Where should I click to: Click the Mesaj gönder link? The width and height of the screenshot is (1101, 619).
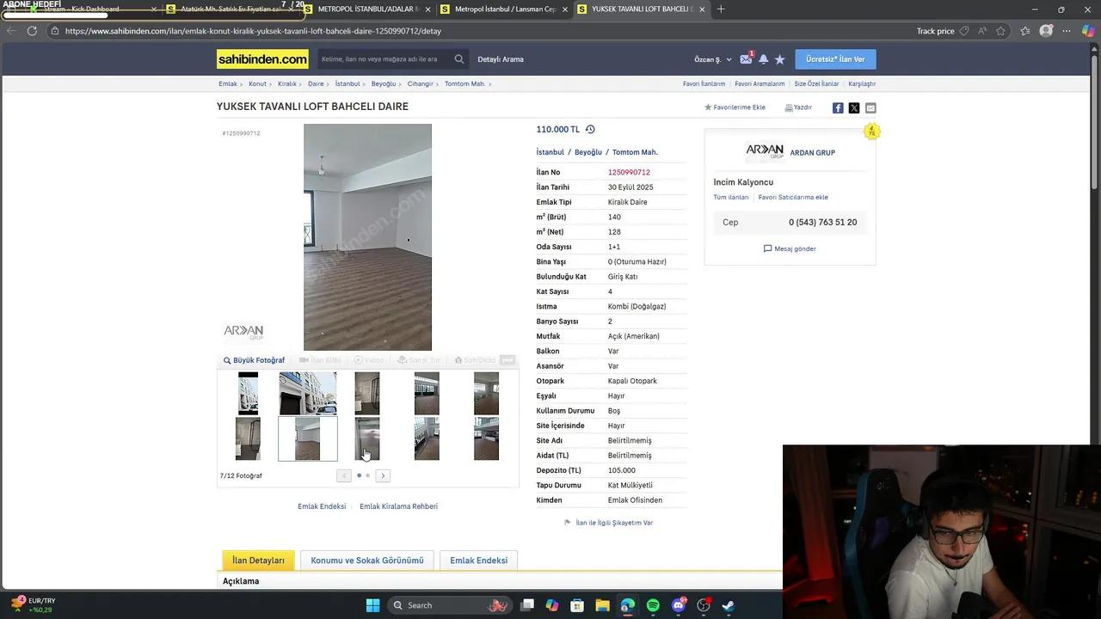(790, 248)
